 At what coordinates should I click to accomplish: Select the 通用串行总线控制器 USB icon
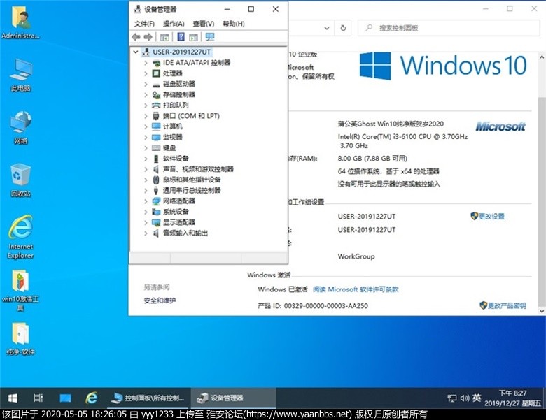tap(156, 191)
